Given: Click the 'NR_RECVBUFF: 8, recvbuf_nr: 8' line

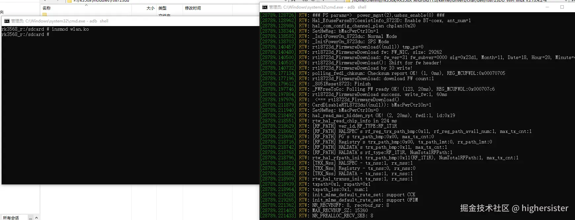Looking at the screenshot, I should pyautogui.click(x=325, y=205).
